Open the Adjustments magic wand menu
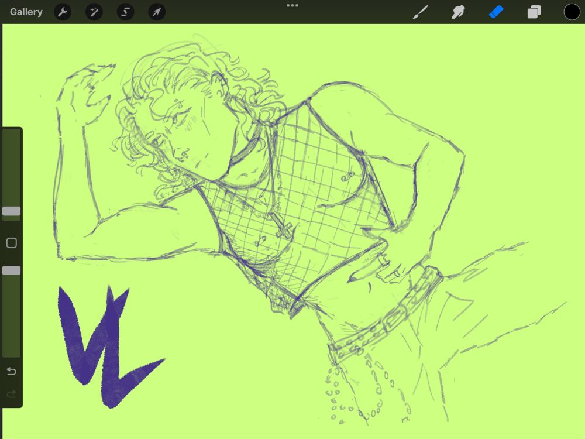 [x=94, y=12]
